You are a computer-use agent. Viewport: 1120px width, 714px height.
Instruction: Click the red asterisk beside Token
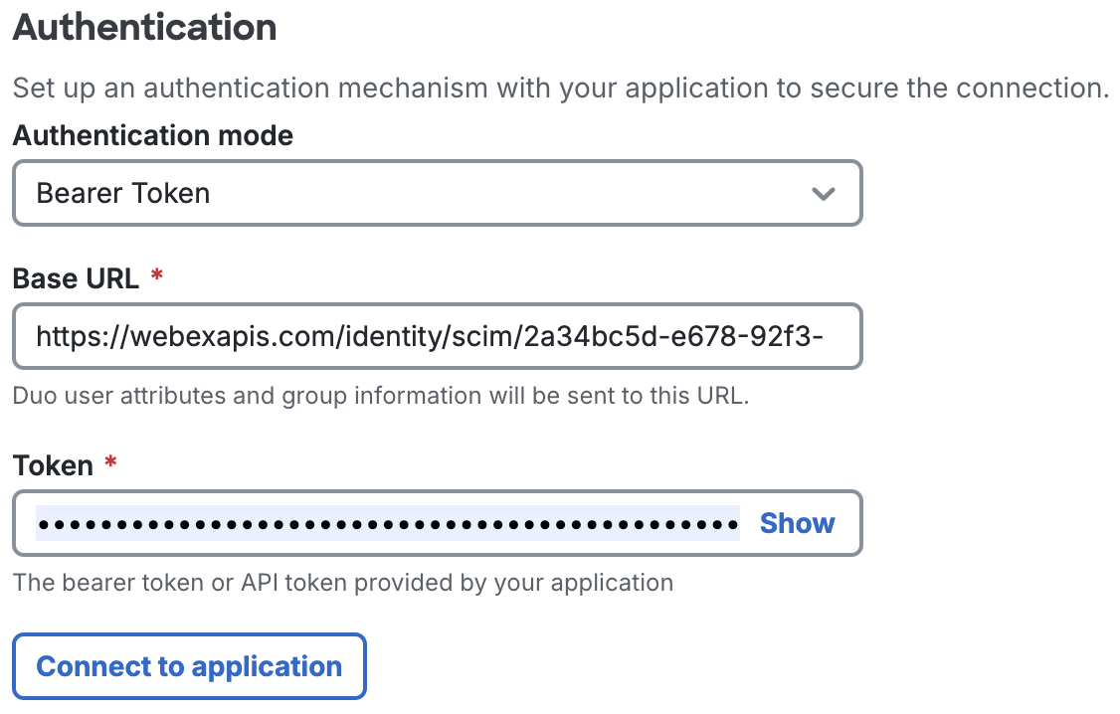point(110,464)
